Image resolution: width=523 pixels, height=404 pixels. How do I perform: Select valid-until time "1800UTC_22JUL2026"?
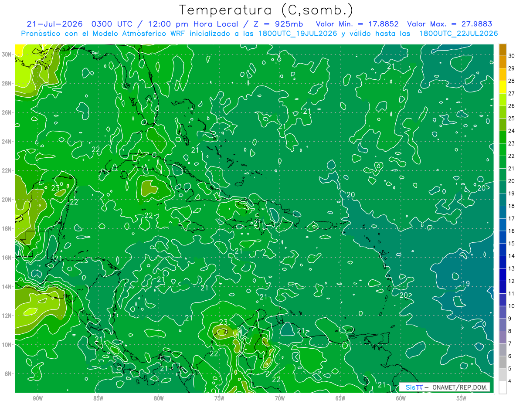[458, 34]
